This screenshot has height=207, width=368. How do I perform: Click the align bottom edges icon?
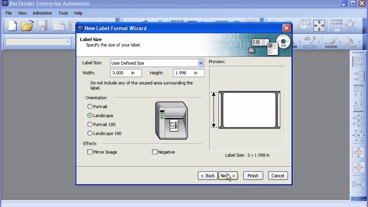coord(359,106)
